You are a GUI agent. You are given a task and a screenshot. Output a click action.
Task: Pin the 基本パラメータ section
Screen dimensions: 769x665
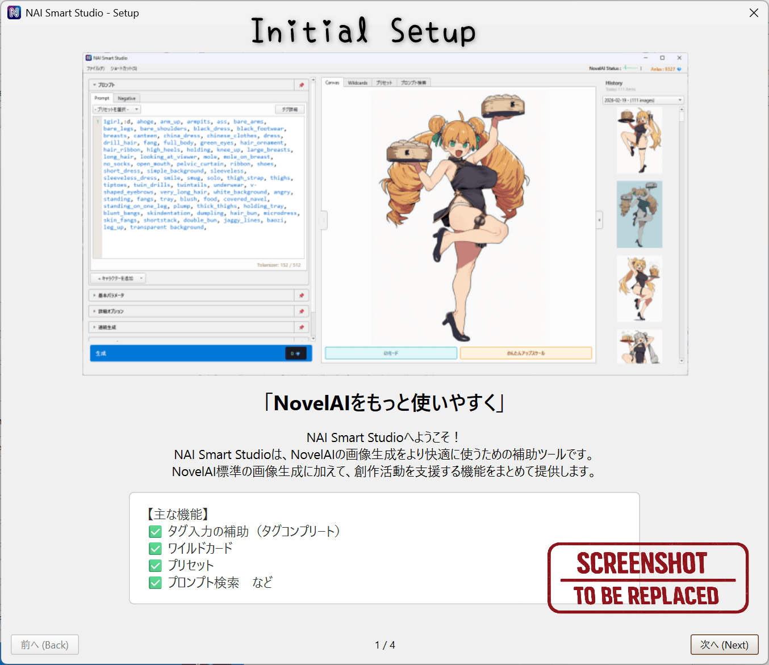pyautogui.click(x=302, y=296)
